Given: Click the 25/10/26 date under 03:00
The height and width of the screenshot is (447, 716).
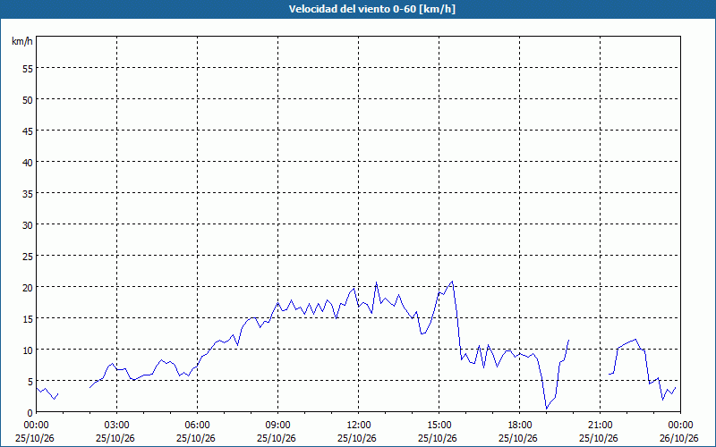Looking at the screenshot, I should (115, 438).
